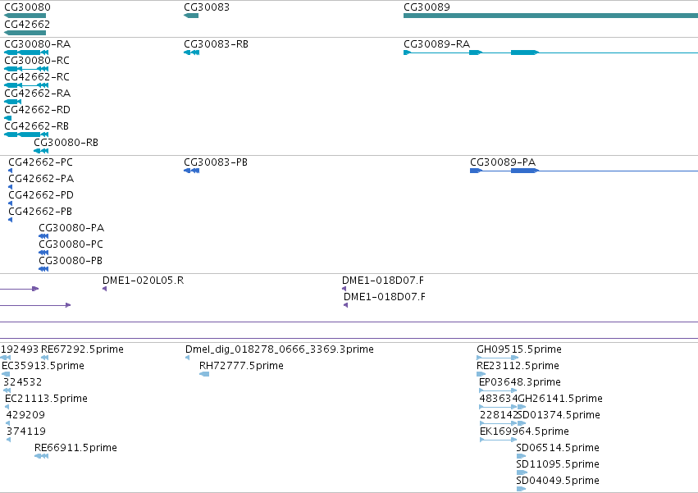Choose EST label 429209
The height and width of the screenshot is (493, 698).
click(x=25, y=416)
